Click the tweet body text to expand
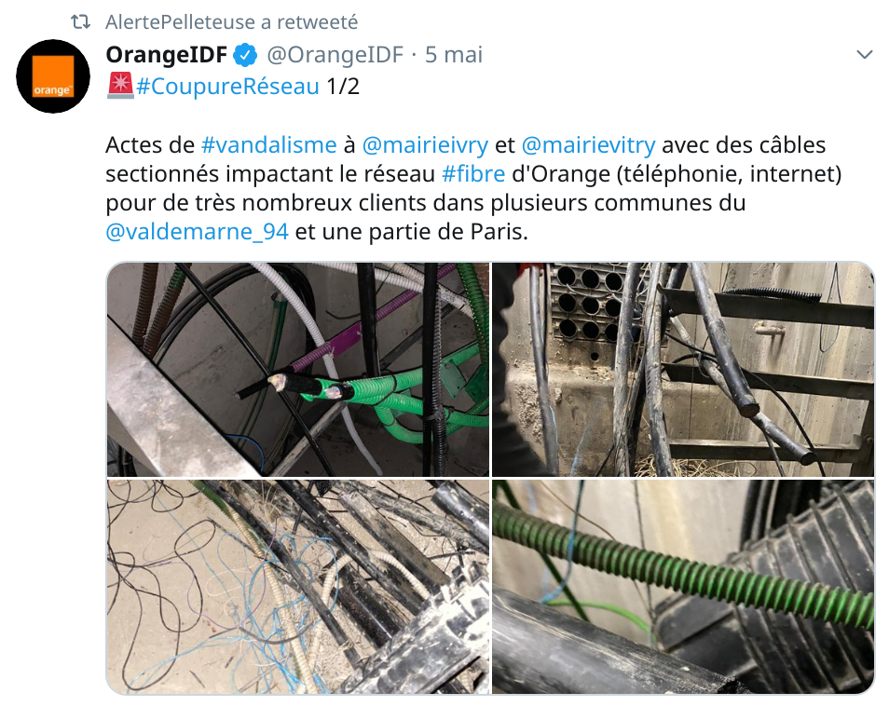 click(x=473, y=188)
